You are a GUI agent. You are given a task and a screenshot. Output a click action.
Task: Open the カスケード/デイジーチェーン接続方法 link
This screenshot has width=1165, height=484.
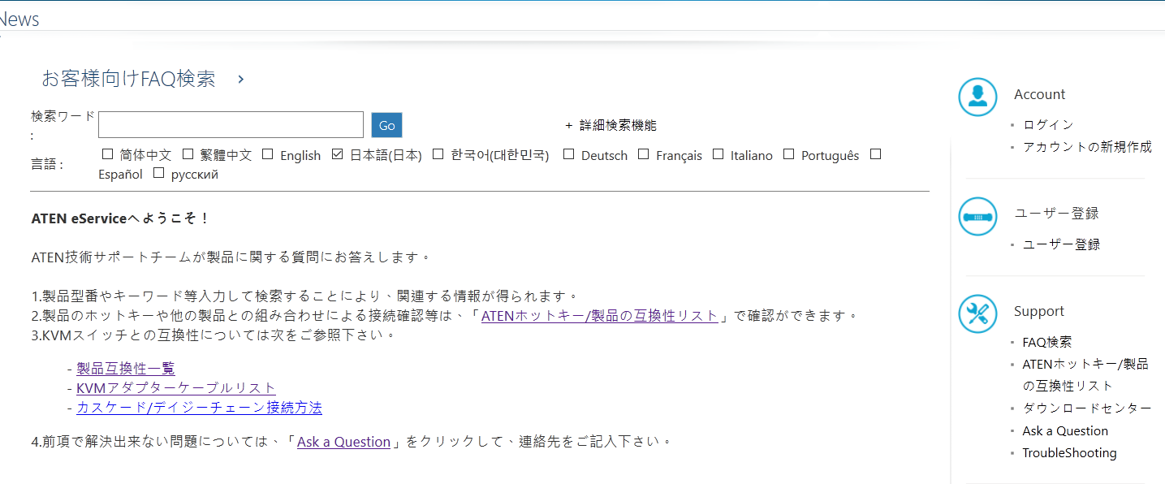click(x=199, y=408)
